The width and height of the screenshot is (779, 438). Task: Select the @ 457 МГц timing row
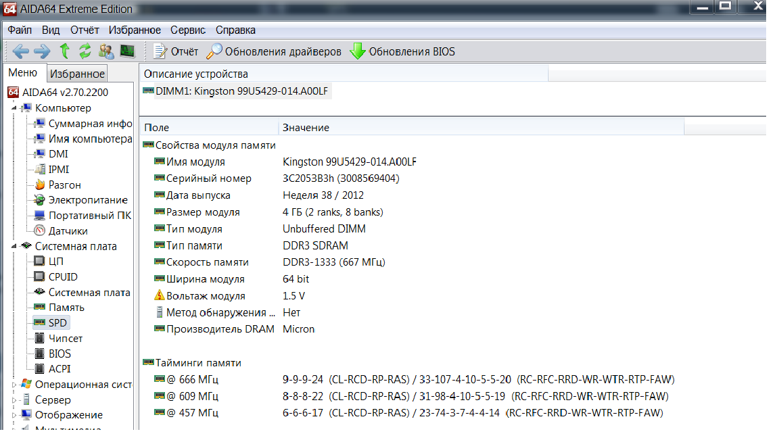(x=408, y=413)
